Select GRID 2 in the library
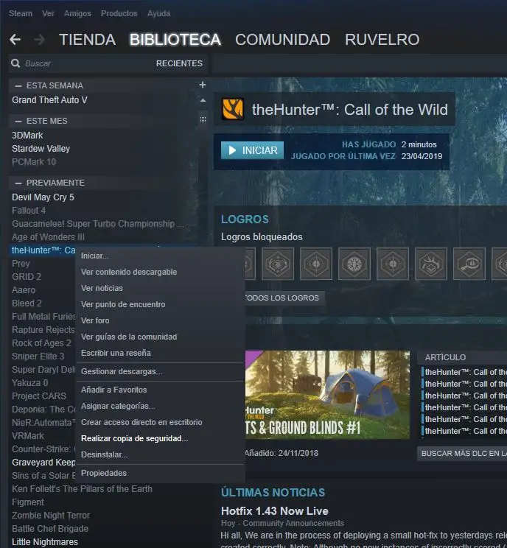Screen dimensions: 507x548 (27, 277)
